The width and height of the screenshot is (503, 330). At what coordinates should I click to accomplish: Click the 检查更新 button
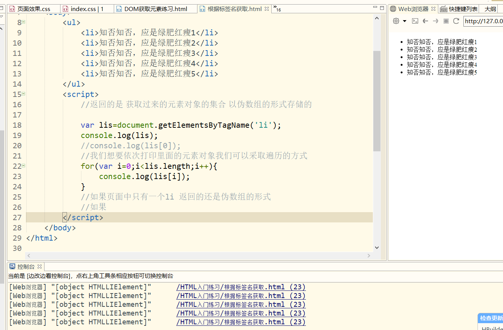(490, 318)
